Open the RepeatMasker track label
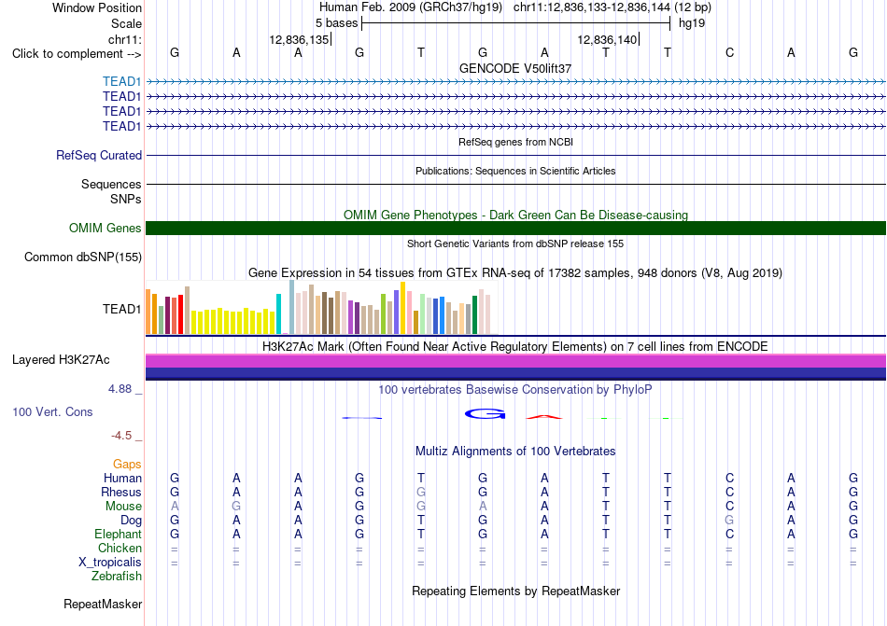The image size is (887, 626). point(103,604)
